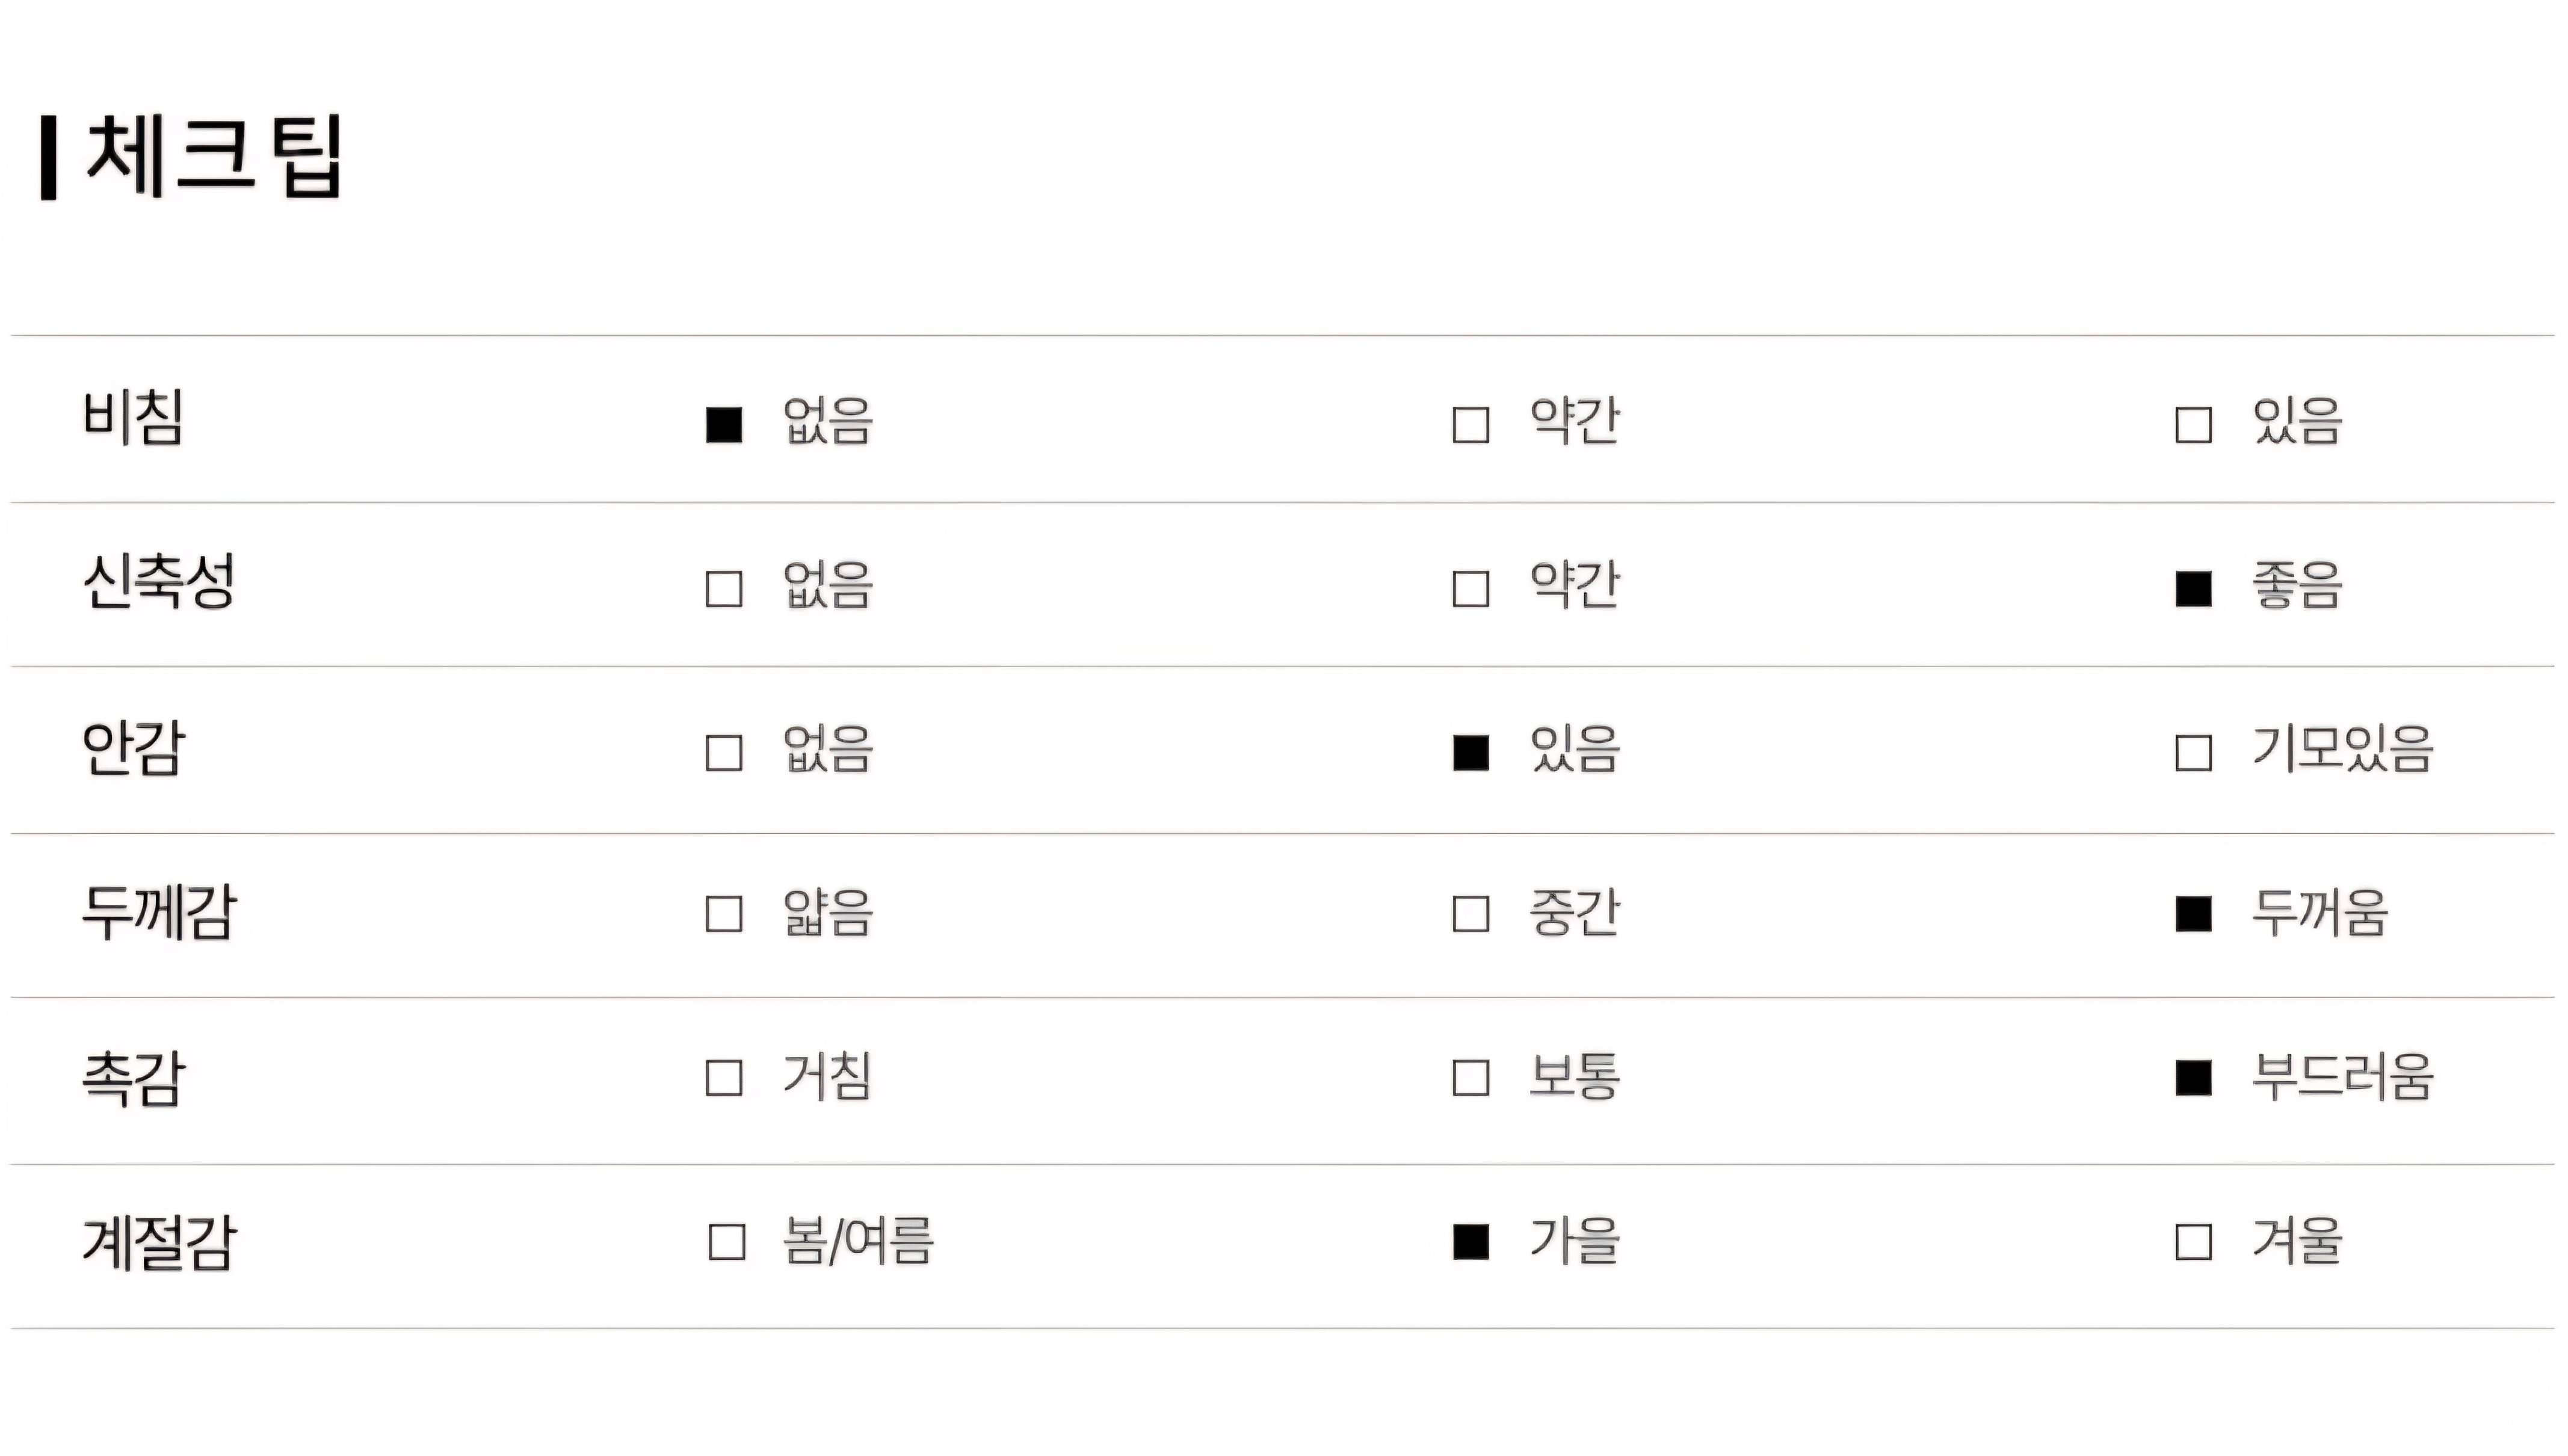This screenshot has width=2568, height=1456.
Task: Select the 비침 있음 checkbox
Action: click(2193, 424)
